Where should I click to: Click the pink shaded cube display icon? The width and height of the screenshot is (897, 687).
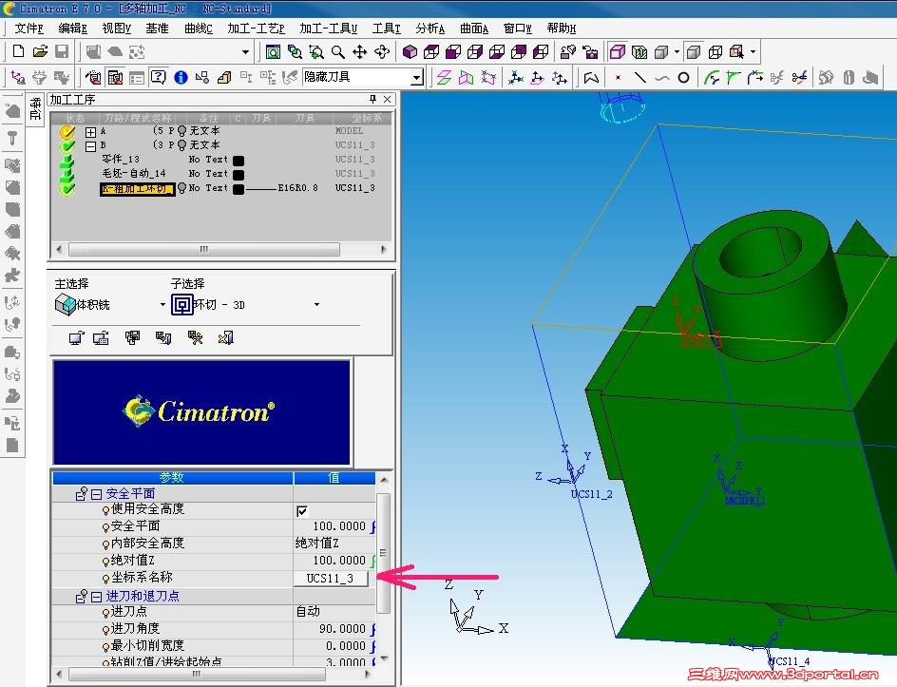[618, 52]
